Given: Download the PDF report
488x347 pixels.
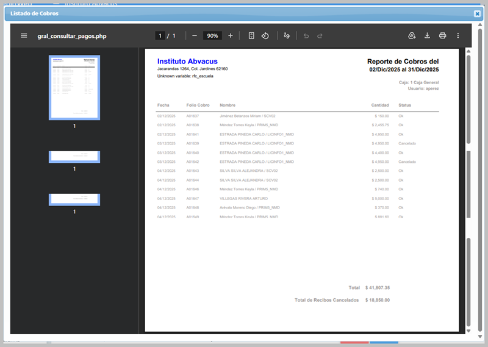Looking at the screenshot, I should (427, 36).
